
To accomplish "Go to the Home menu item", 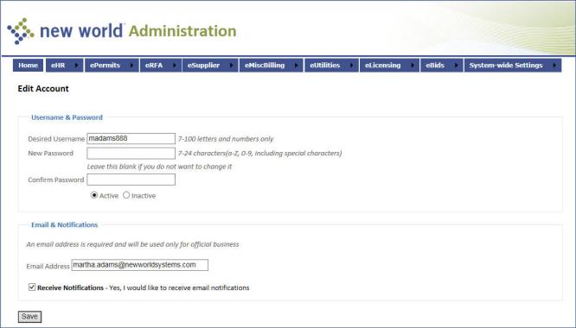I will [28, 66].
